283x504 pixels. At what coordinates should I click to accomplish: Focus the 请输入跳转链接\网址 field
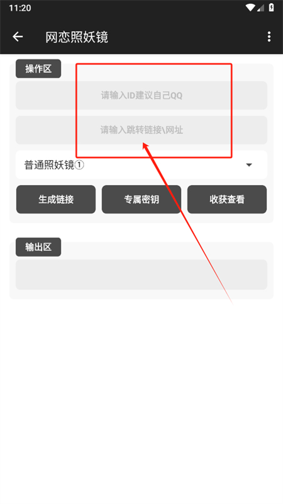141,130
